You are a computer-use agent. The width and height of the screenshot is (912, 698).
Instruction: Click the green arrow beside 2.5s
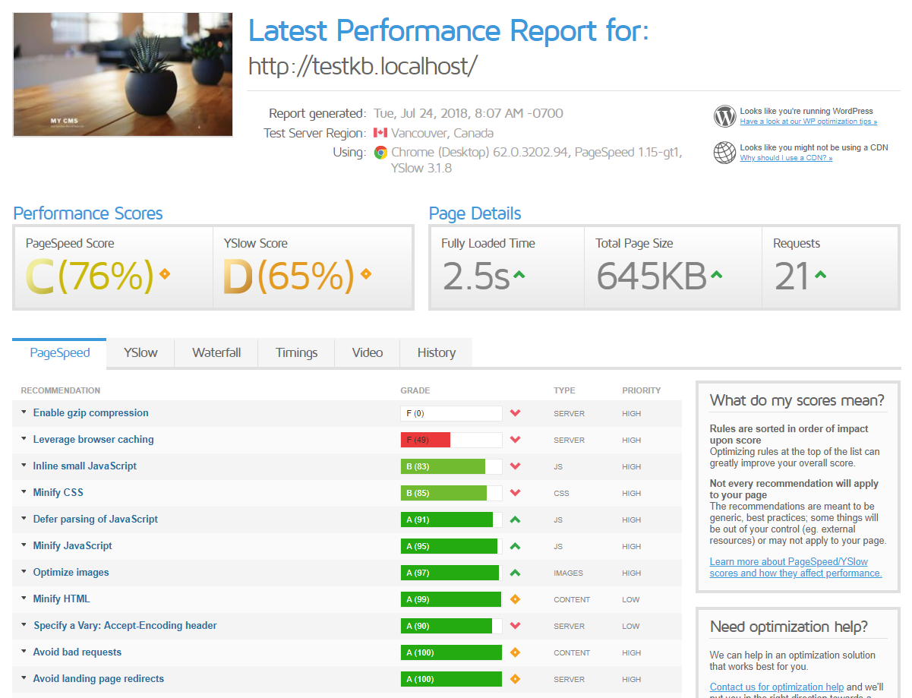point(519,274)
